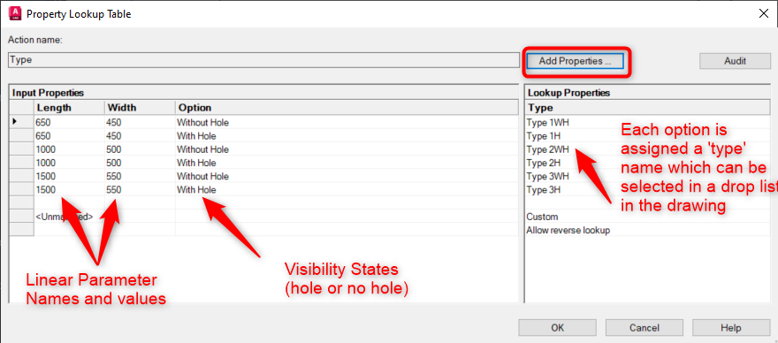
Task: Click Length 650 in the Without Hole row
Action: (x=70, y=122)
